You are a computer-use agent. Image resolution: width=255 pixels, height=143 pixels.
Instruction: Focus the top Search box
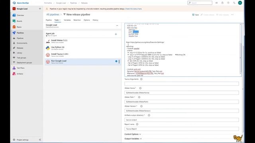click(x=200, y=3)
